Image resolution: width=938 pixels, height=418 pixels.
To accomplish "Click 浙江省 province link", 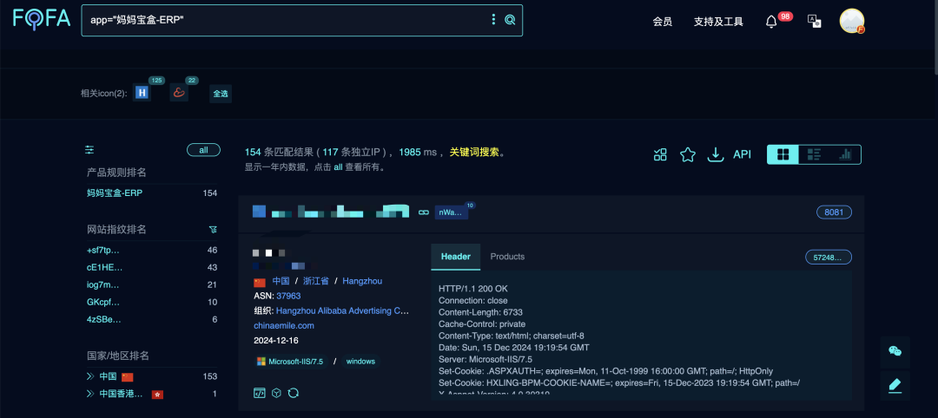I will coord(316,281).
